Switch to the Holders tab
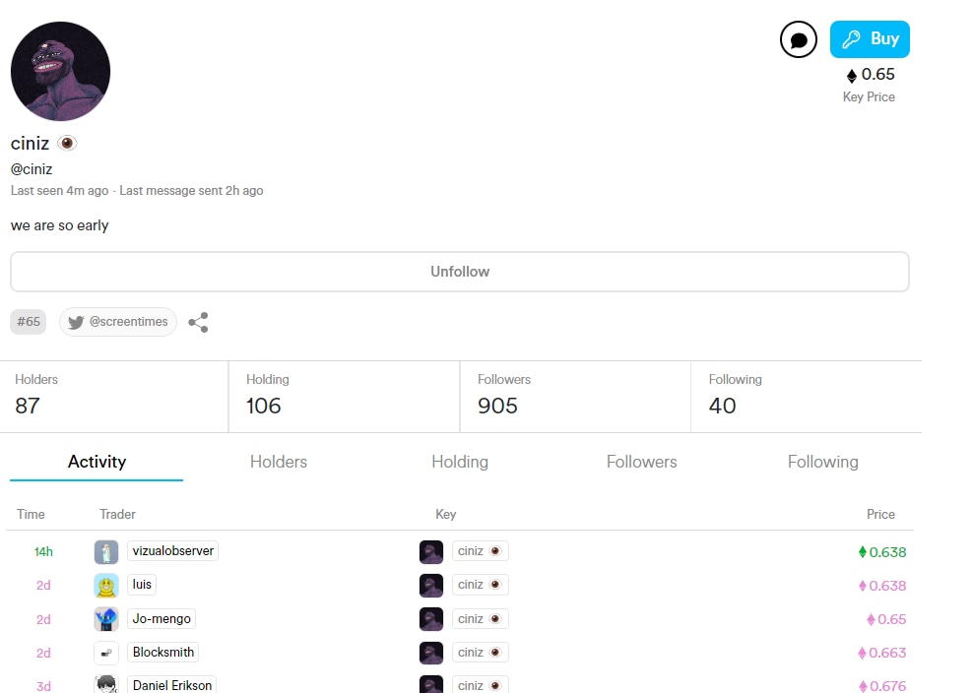 (x=279, y=462)
